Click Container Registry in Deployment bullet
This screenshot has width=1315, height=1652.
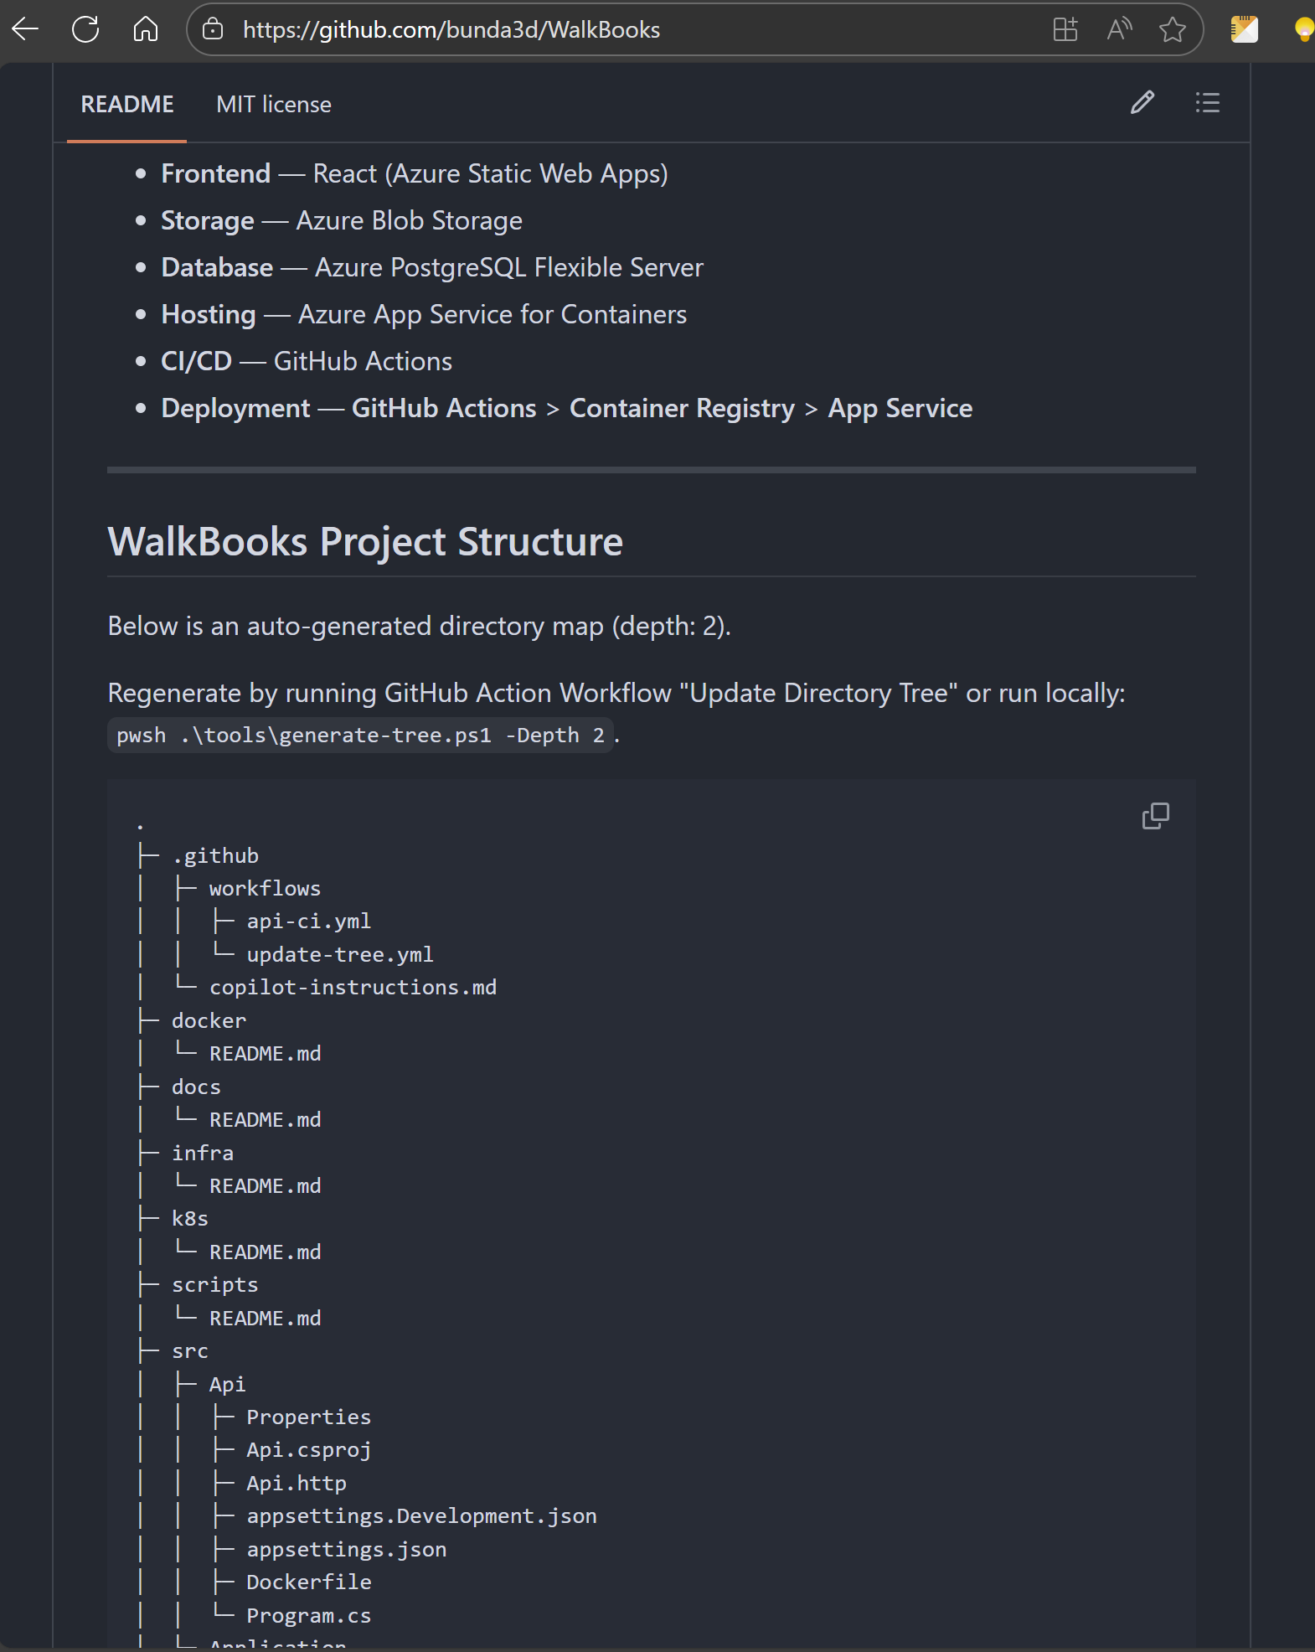tap(682, 408)
